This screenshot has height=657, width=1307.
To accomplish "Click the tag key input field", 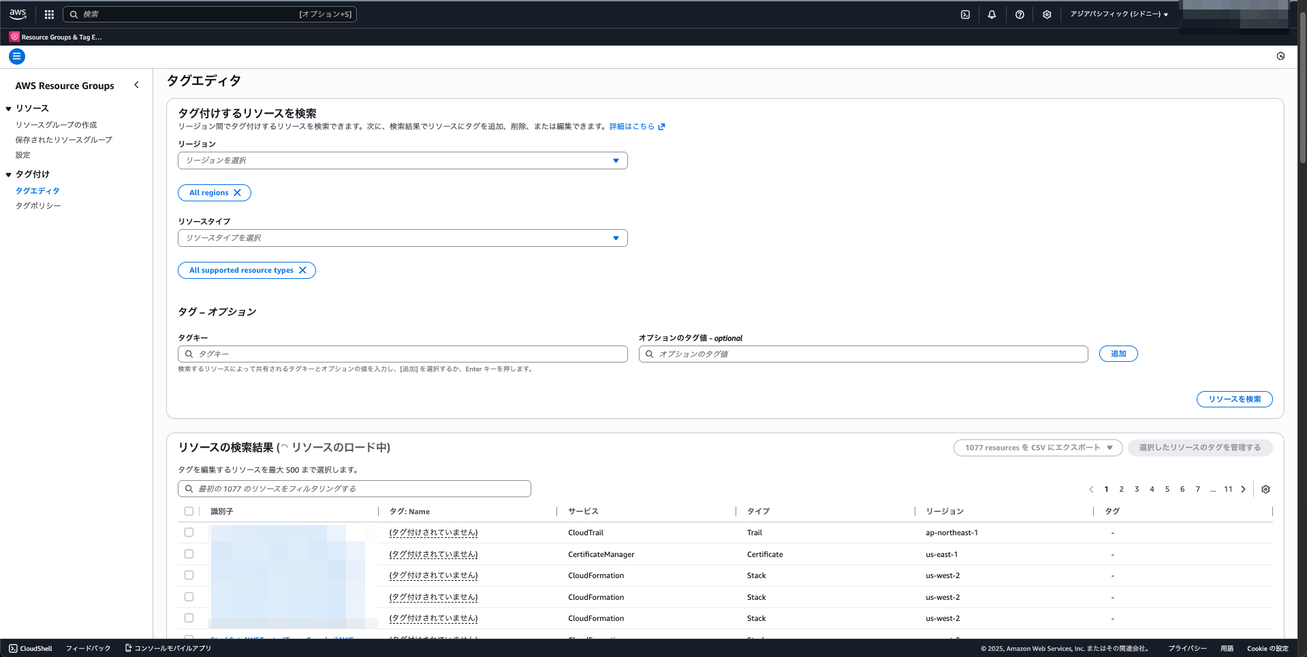I will point(409,354).
